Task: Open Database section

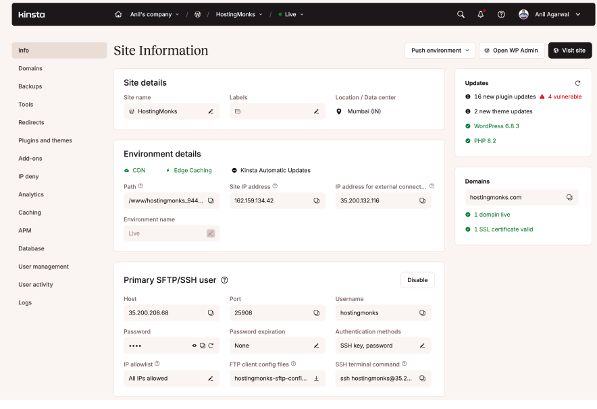Action: click(31, 248)
